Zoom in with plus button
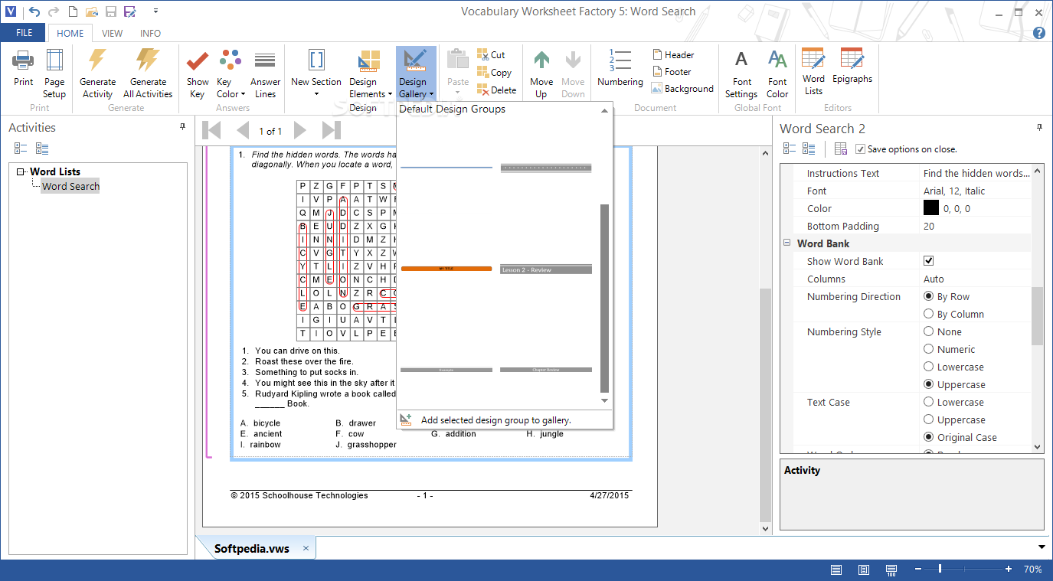This screenshot has height=581, width=1053. pyautogui.click(x=1009, y=570)
